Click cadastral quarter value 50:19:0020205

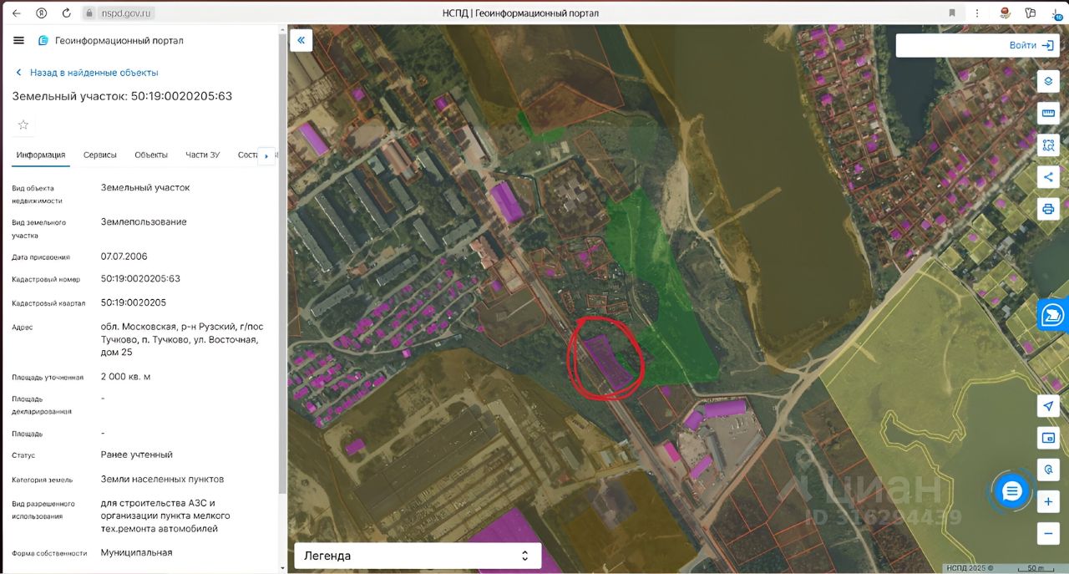point(134,302)
